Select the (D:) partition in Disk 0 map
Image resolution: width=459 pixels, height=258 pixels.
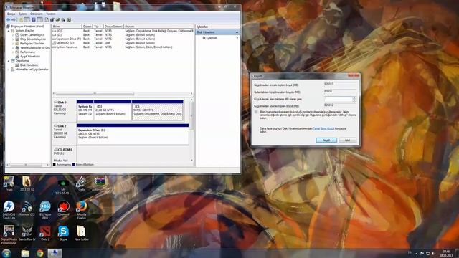tap(113, 110)
